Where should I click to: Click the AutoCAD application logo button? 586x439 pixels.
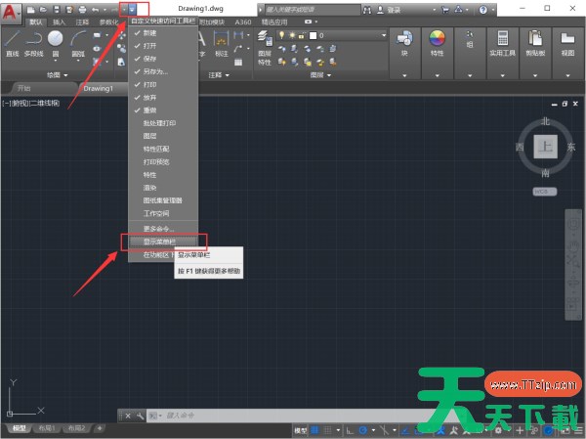coord(11,9)
